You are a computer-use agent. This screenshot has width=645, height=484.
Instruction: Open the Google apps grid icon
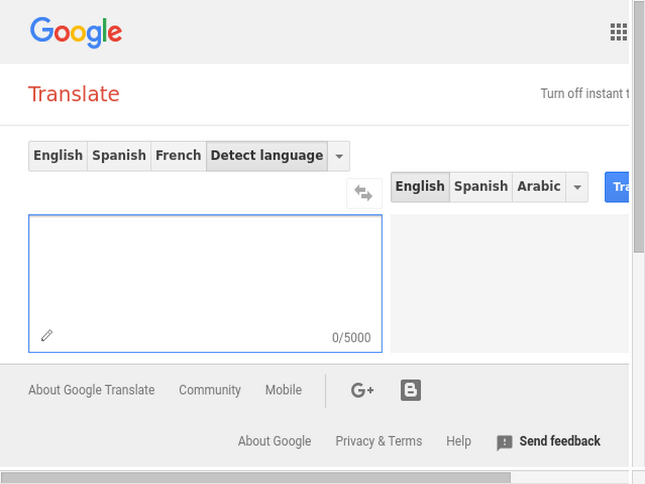[x=619, y=32]
